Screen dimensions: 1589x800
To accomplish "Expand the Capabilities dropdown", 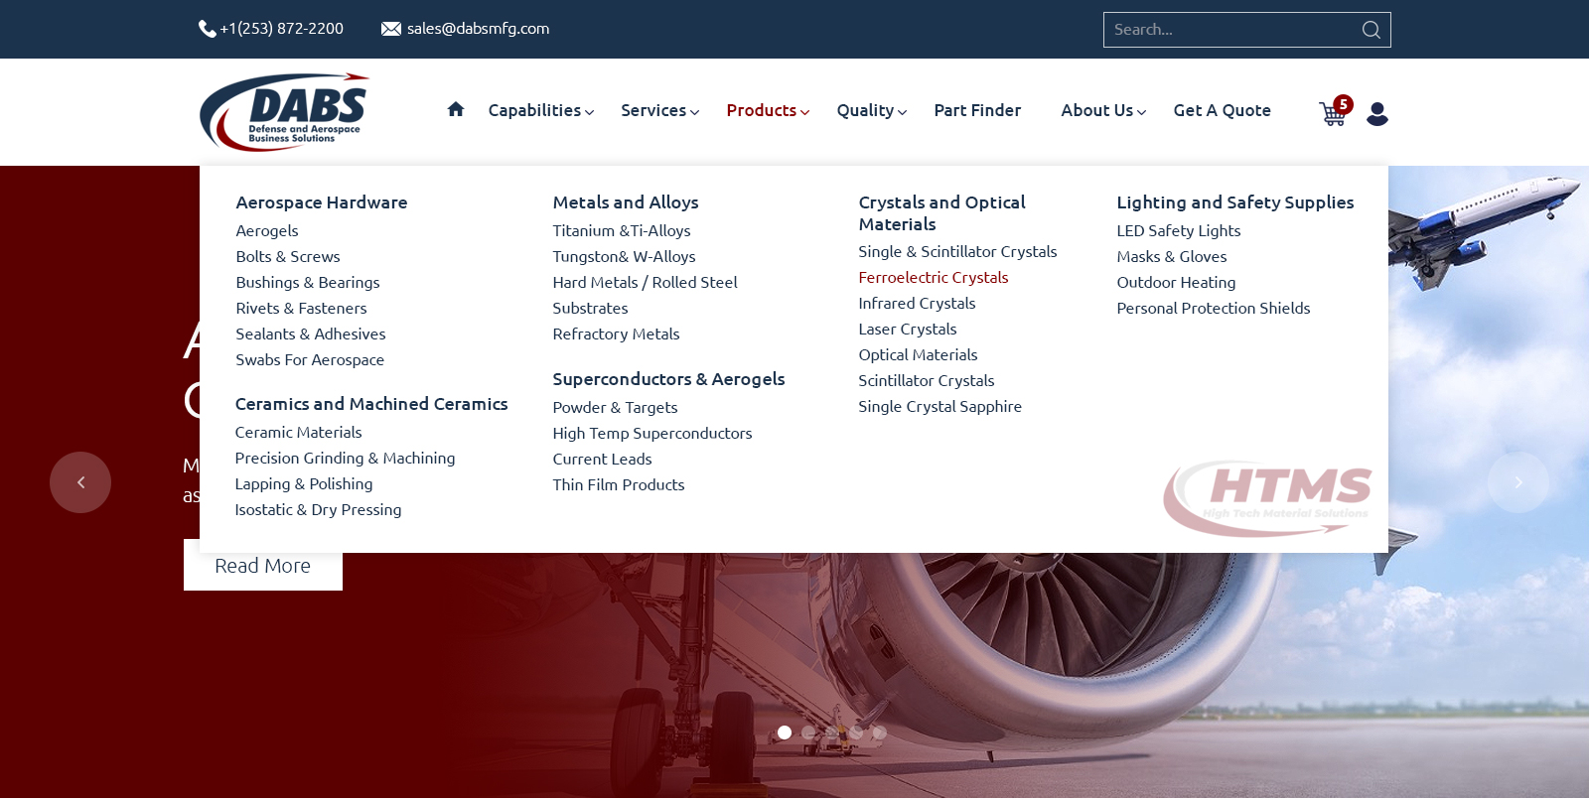I will (541, 110).
